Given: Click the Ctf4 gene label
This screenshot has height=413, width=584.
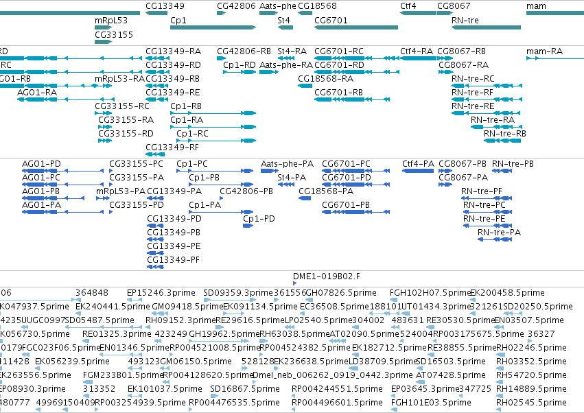Looking at the screenshot, I should pos(408,6).
